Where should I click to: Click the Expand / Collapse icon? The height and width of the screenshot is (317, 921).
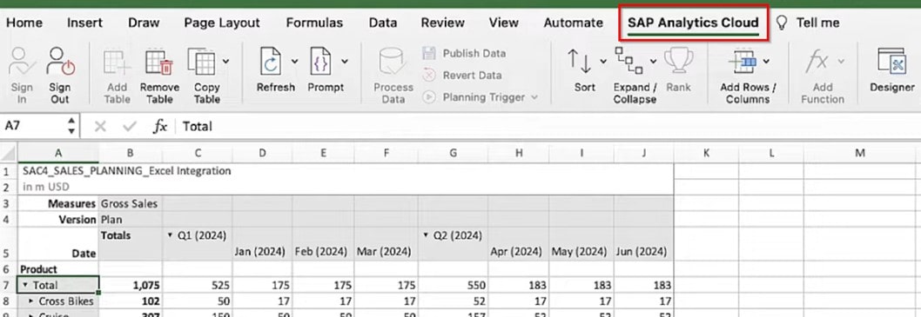[x=629, y=60]
